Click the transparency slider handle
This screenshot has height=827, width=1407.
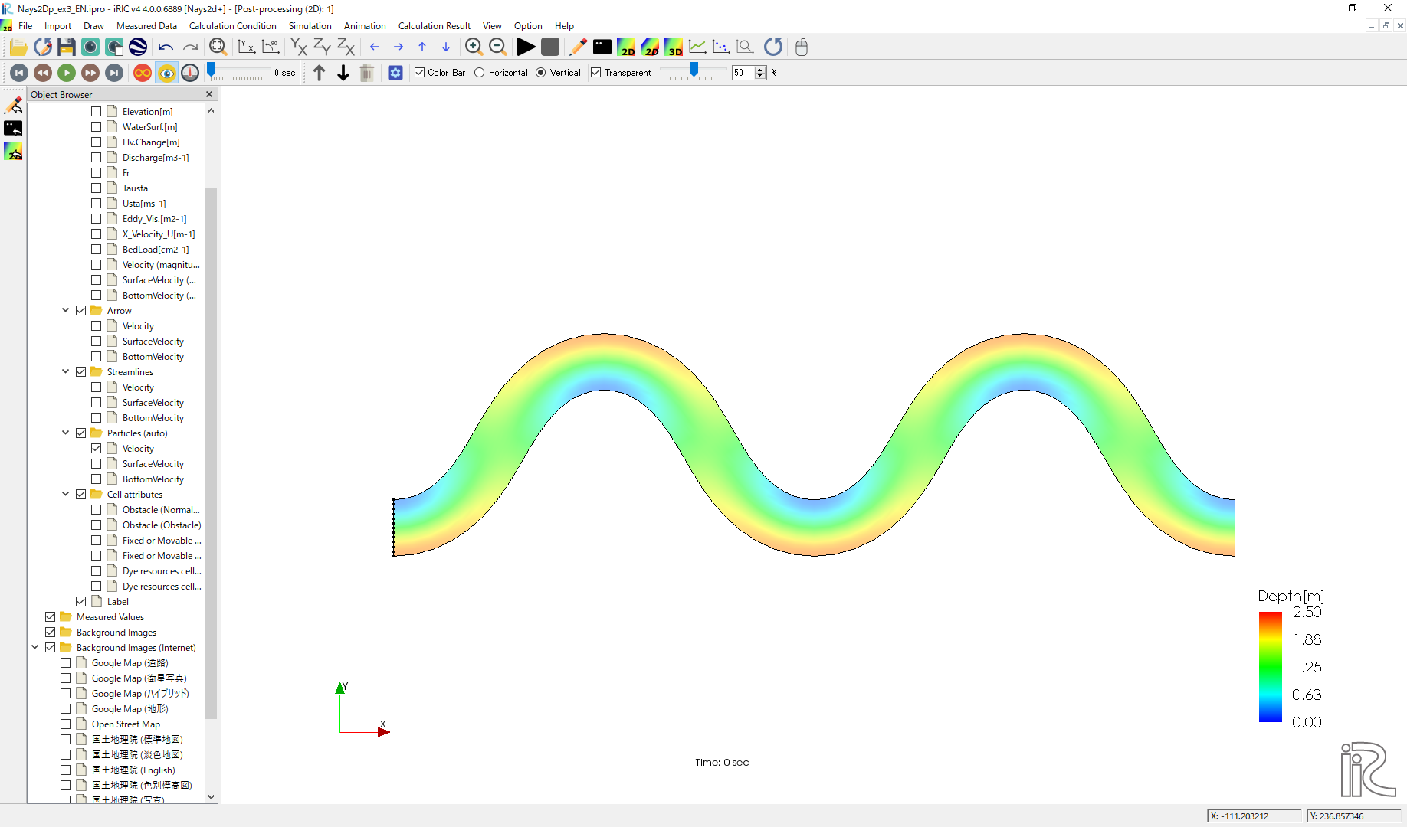point(694,70)
